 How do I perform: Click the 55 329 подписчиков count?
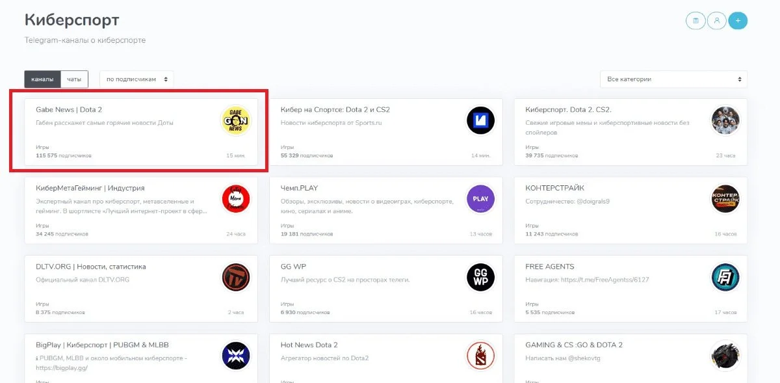(x=307, y=156)
